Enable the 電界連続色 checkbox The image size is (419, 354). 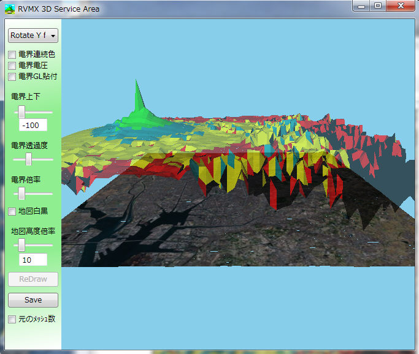click(12, 55)
